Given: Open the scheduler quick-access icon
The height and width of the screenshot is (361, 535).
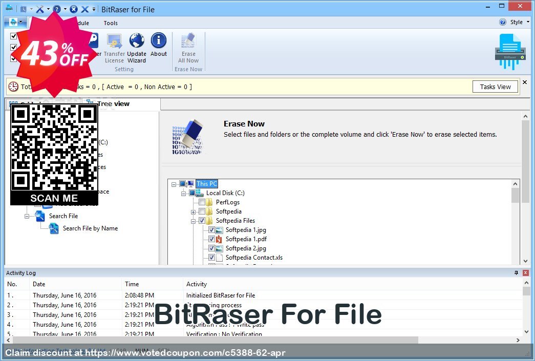Looking at the screenshot, I should 23,9.
